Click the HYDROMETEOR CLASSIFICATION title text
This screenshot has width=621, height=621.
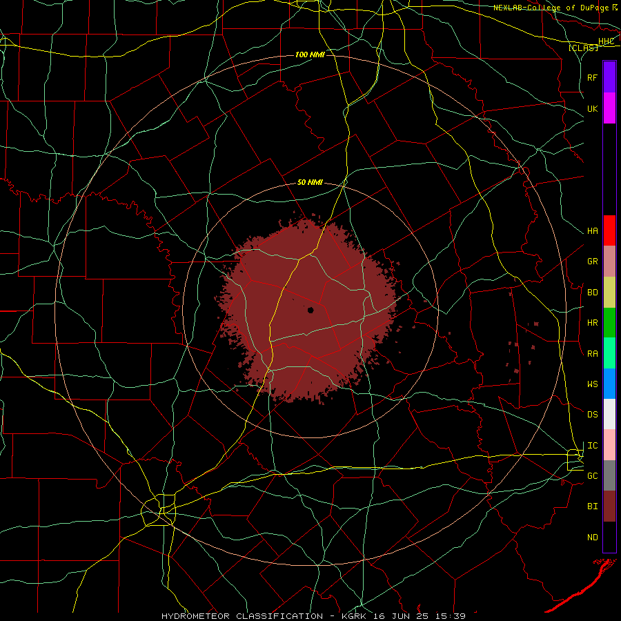242,616
